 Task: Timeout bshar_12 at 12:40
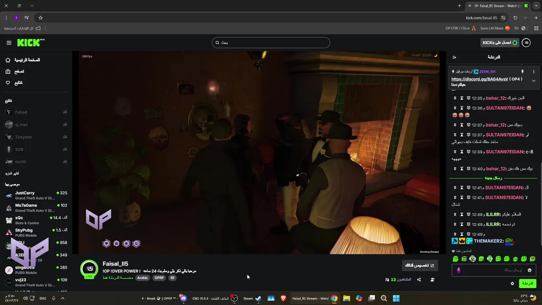(462, 169)
